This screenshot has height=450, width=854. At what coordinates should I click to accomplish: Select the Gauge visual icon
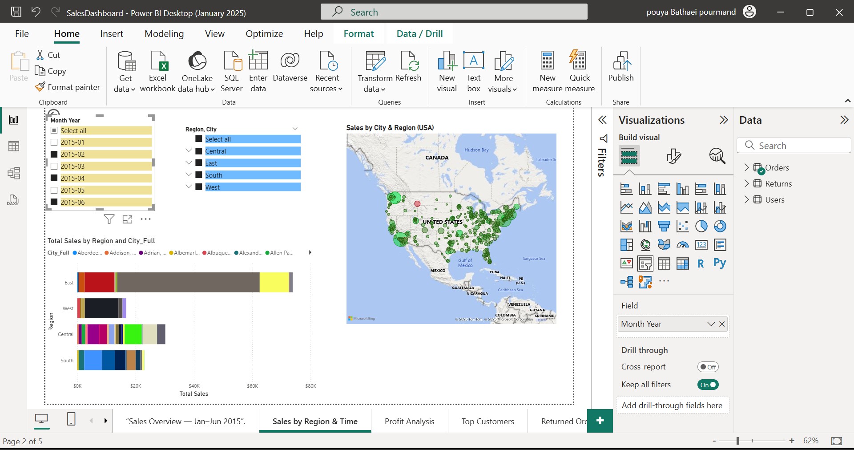[683, 245]
